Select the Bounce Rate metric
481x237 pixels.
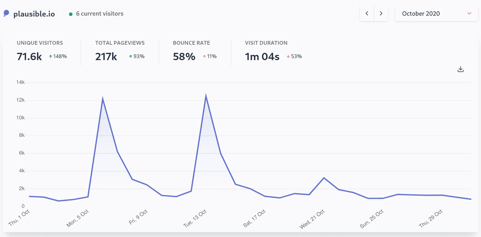pyautogui.click(x=191, y=43)
